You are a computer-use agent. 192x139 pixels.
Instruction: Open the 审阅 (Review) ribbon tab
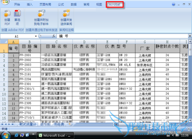[x=86, y=5]
